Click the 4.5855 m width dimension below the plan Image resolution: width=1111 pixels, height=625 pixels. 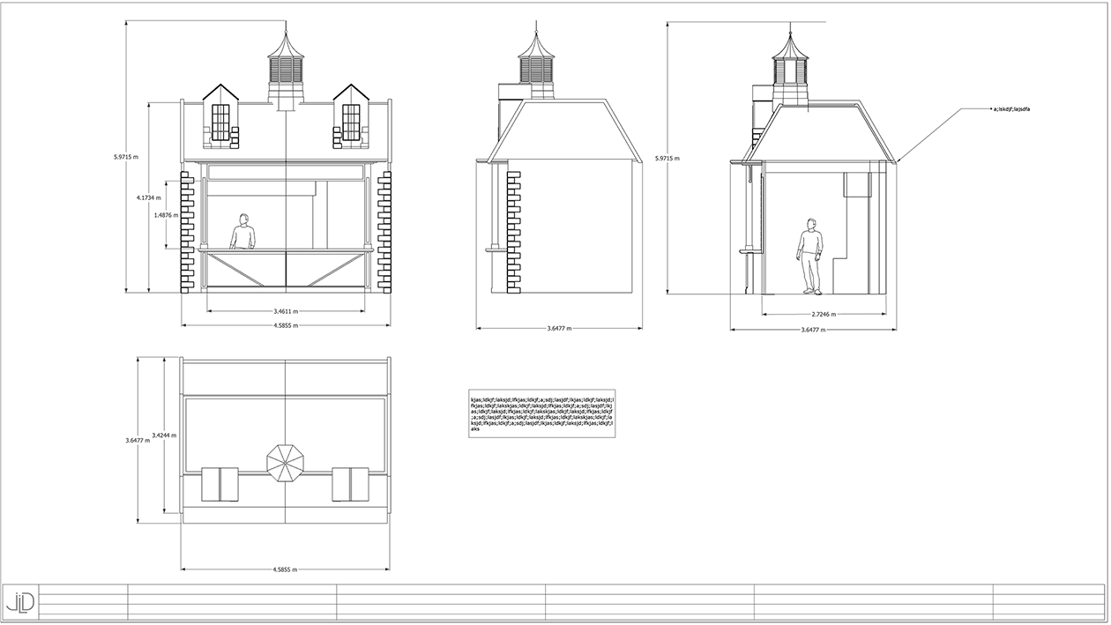click(284, 568)
